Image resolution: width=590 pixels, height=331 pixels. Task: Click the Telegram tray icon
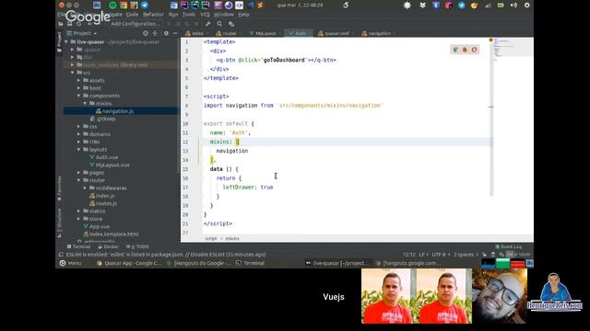[461, 6]
